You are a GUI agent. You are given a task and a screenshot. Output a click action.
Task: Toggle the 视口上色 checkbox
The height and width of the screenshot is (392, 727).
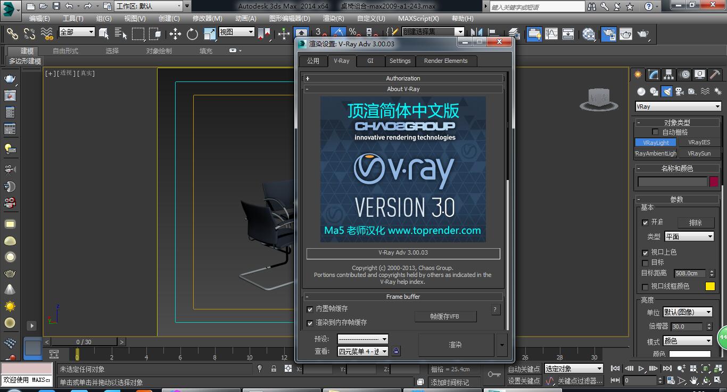point(645,252)
